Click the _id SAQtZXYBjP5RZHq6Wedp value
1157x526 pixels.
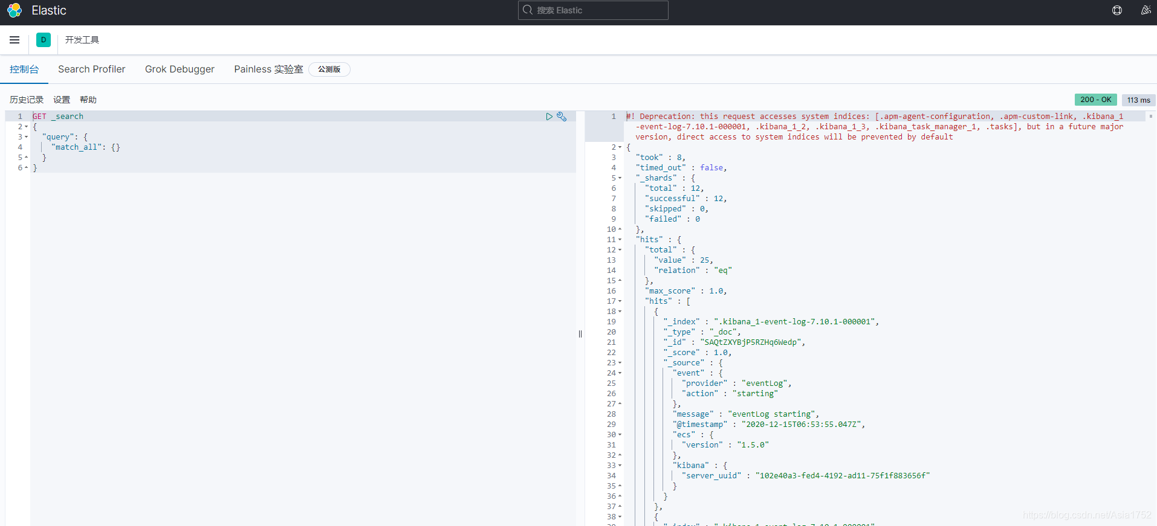[751, 342]
